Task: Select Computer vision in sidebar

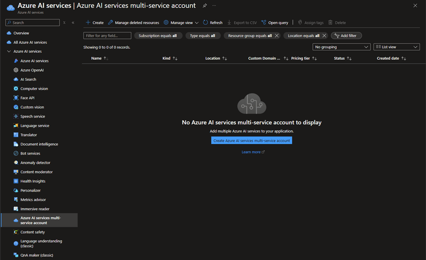Action: 34,89
